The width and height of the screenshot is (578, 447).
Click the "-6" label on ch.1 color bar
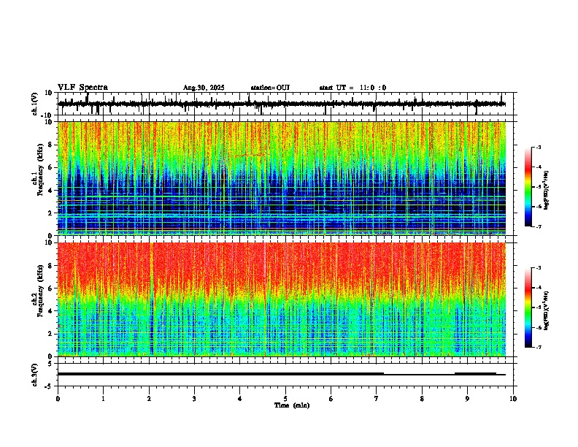pyautogui.click(x=539, y=207)
